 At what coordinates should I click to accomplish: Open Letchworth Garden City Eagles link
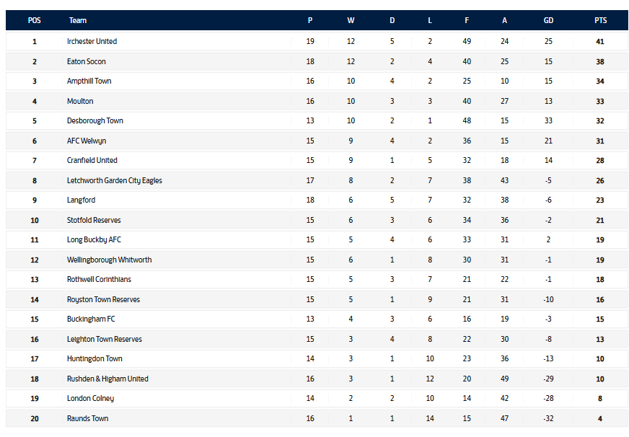(115, 180)
